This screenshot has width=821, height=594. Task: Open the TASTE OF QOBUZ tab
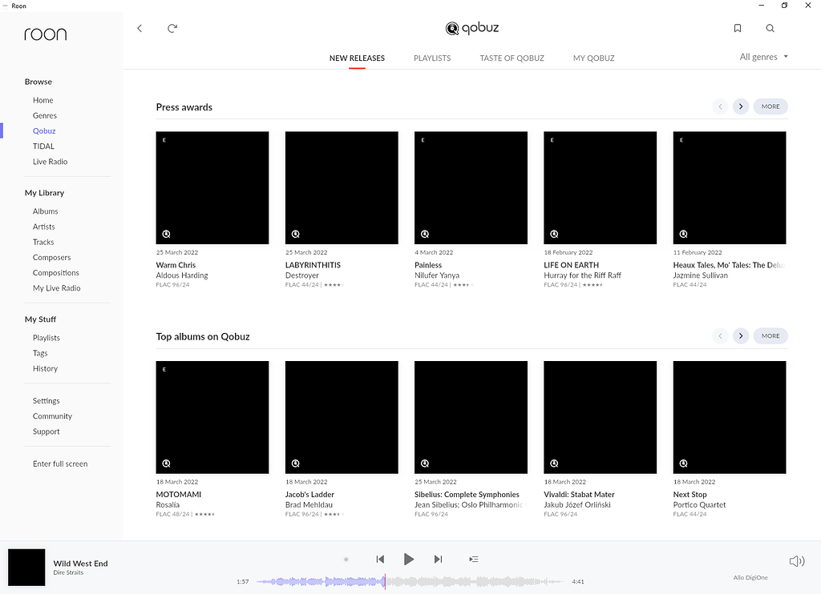pos(512,58)
